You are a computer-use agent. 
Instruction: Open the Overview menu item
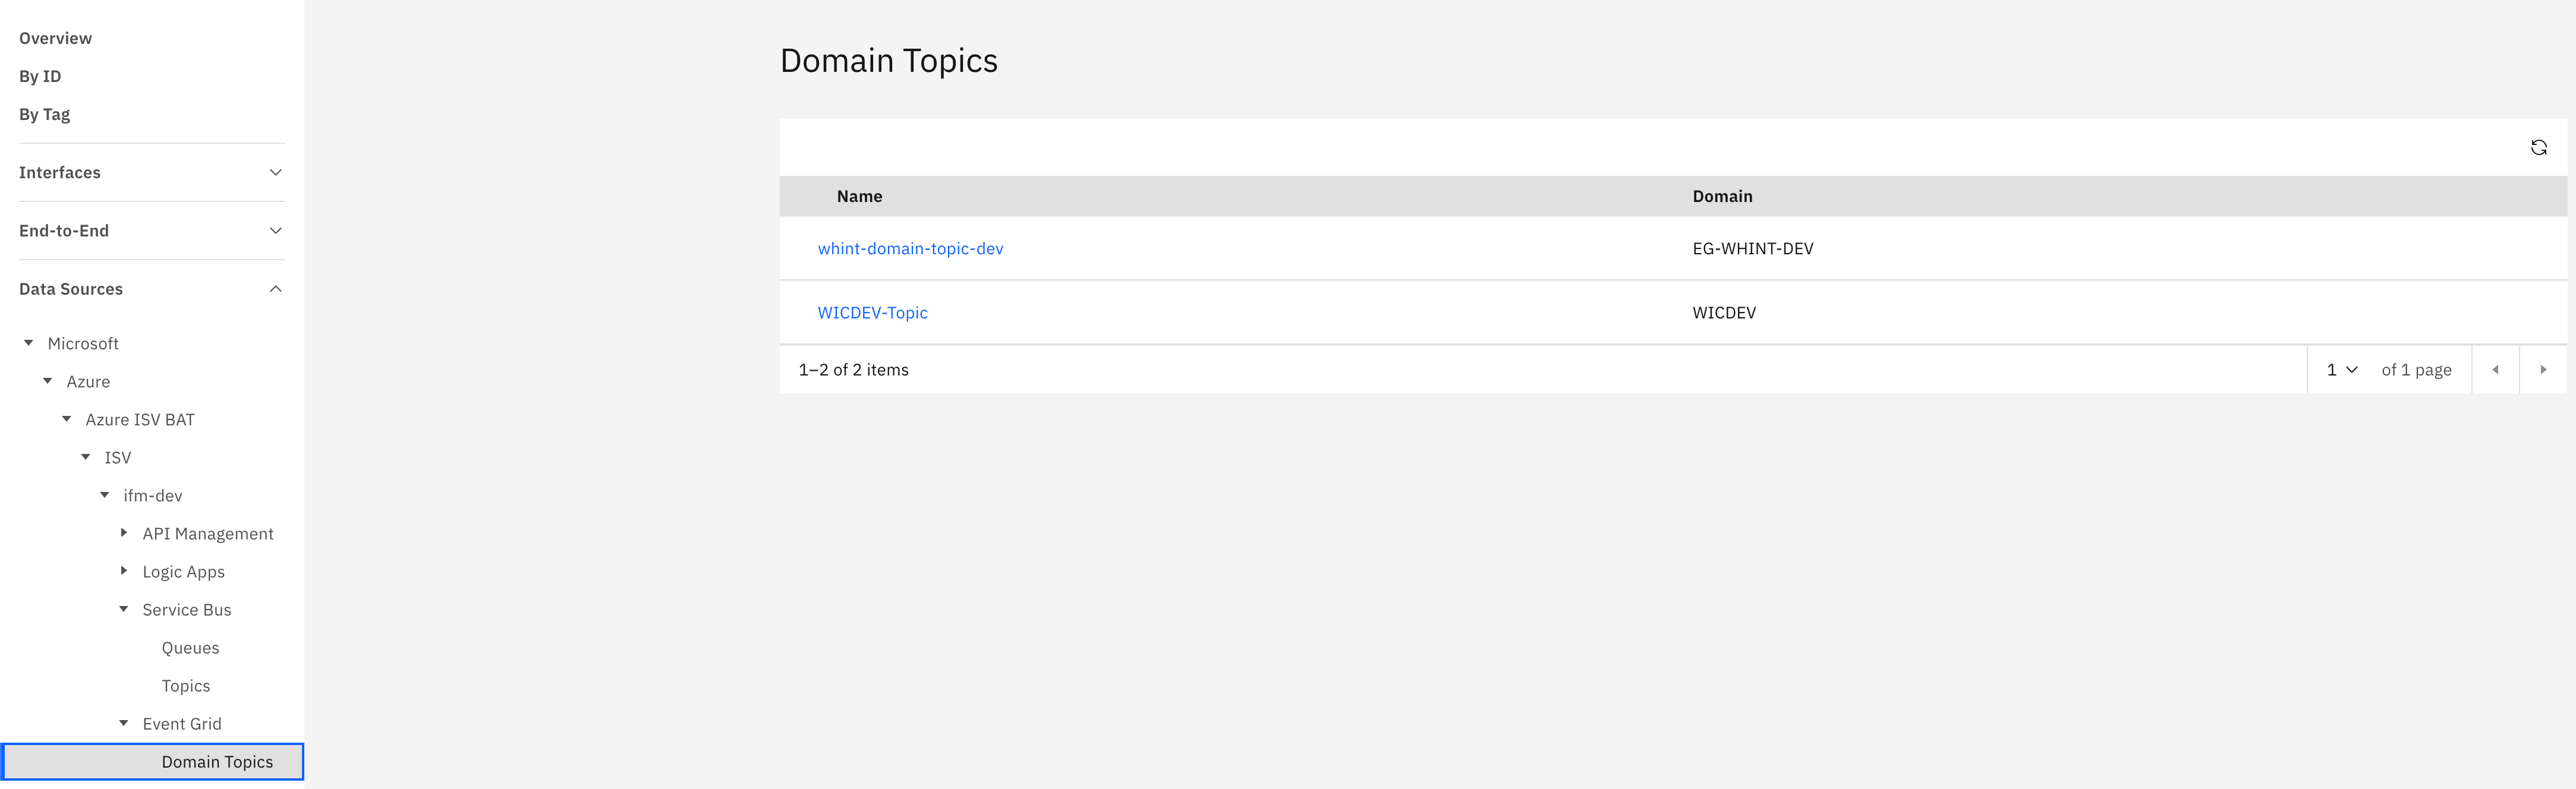pos(56,38)
